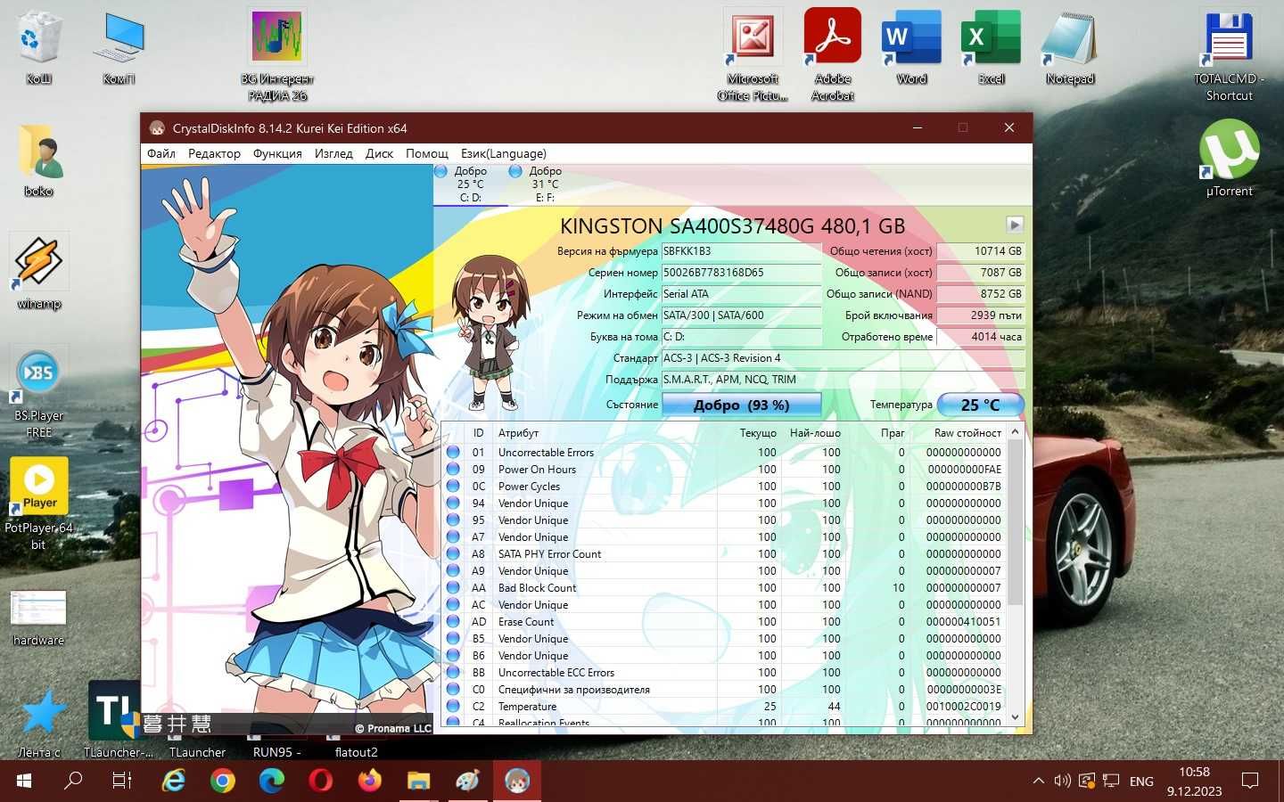
Task: Open the Език(Language) menu
Action: tap(504, 153)
